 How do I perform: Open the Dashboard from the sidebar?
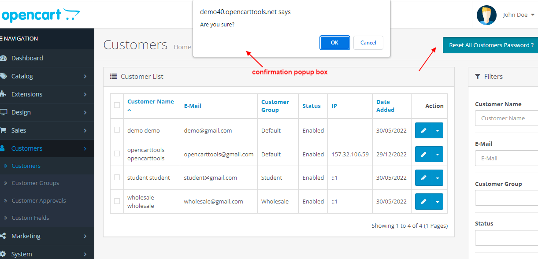click(26, 58)
